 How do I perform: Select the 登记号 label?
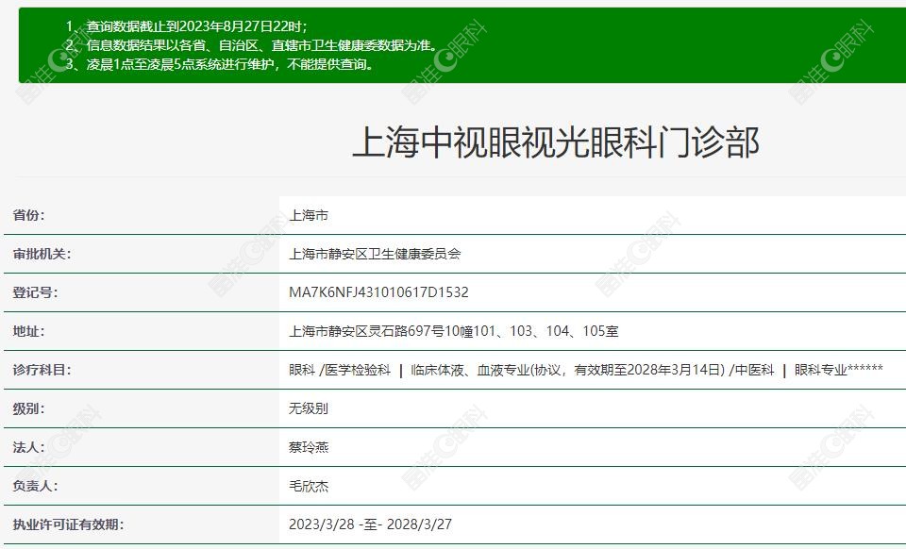pos(35,292)
